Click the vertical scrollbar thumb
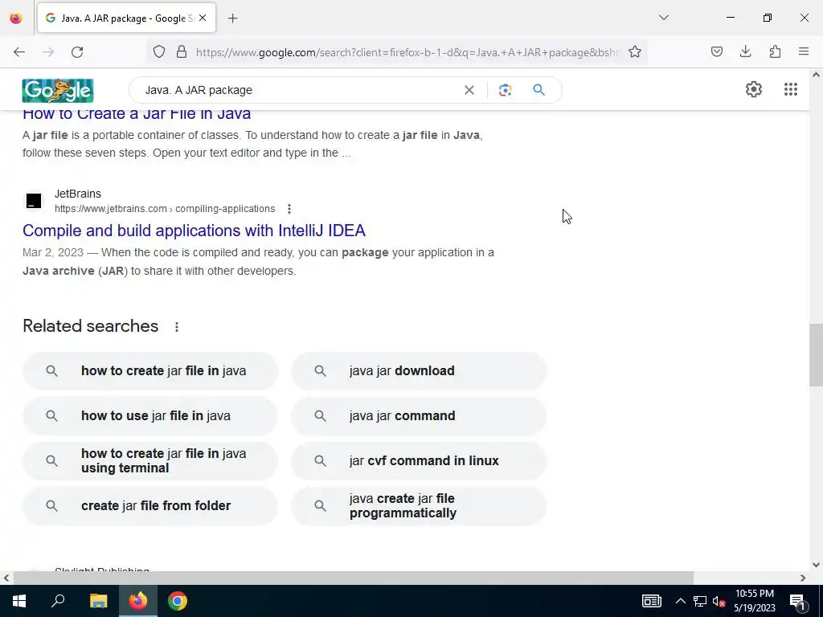823x617 pixels. coord(816,355)
